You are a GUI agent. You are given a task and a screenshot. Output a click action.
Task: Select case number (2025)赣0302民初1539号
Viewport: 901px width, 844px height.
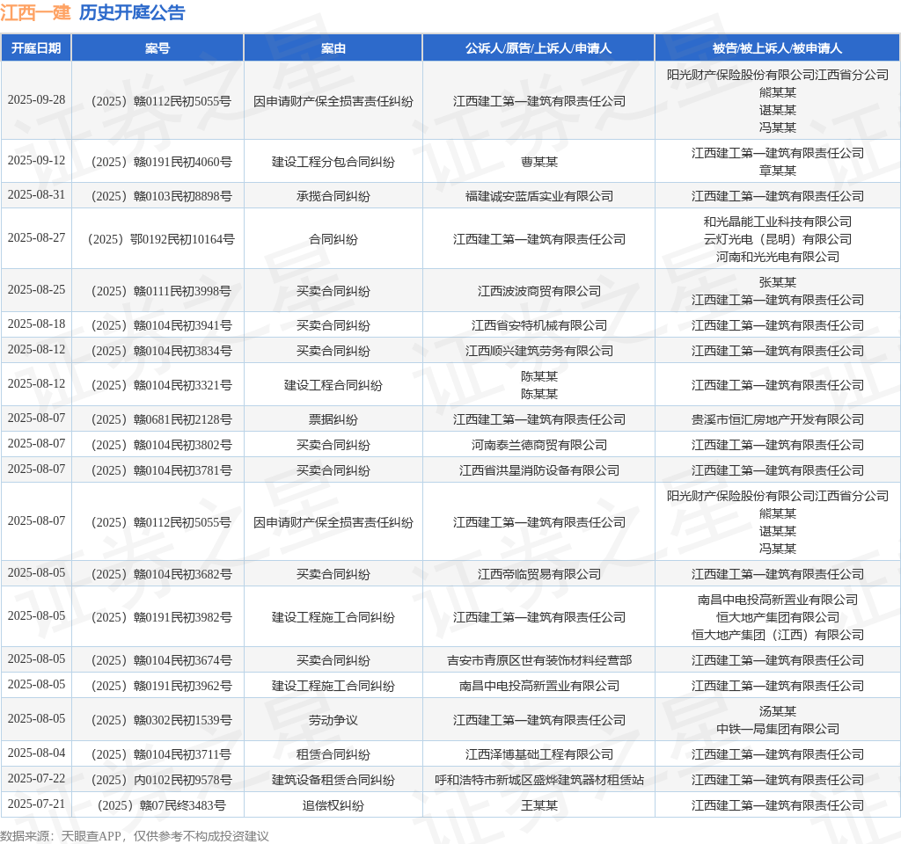(161, 720)
